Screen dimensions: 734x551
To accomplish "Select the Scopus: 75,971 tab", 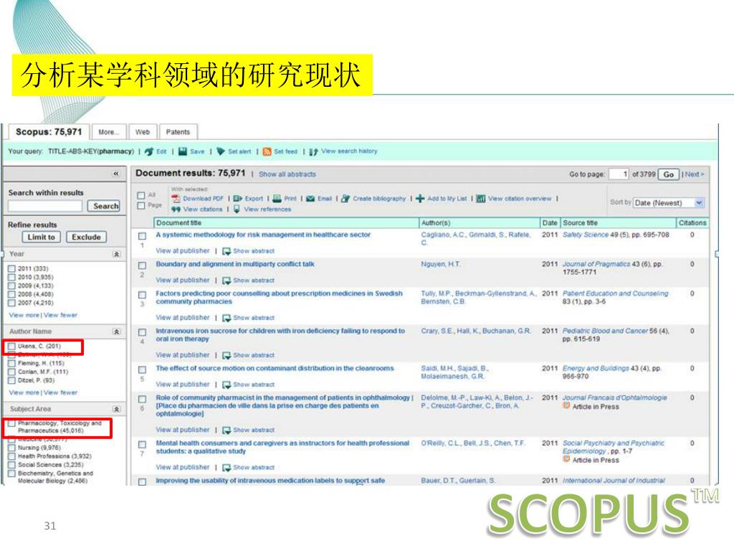I will tap(49, 132).
